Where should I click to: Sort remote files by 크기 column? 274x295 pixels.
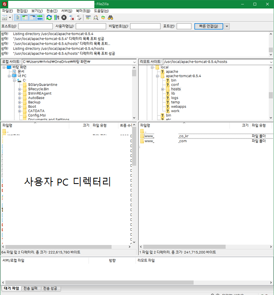point(240,125)
